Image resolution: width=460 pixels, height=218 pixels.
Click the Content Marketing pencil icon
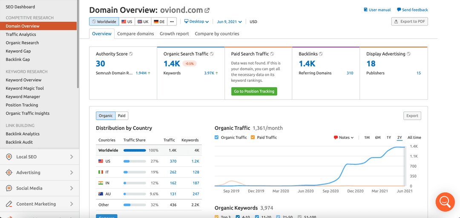click(x=9, y=204)
